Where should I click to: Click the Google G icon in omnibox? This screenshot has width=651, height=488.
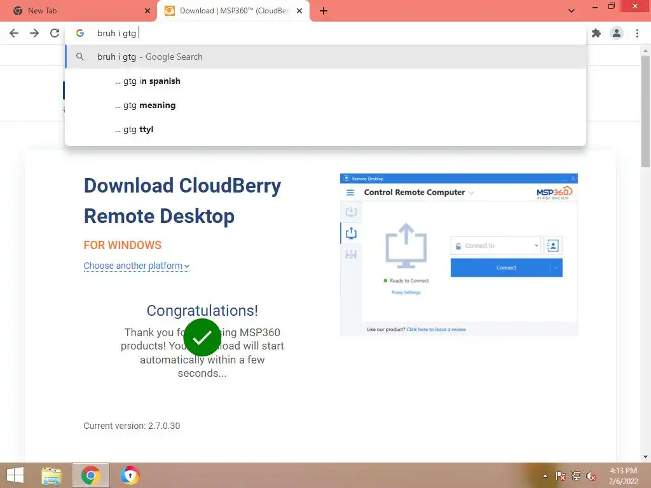coord(80,33)
